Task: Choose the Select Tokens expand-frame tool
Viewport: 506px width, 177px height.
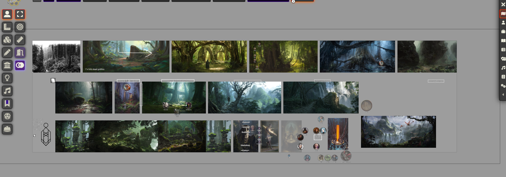Action: coord(20,14)
